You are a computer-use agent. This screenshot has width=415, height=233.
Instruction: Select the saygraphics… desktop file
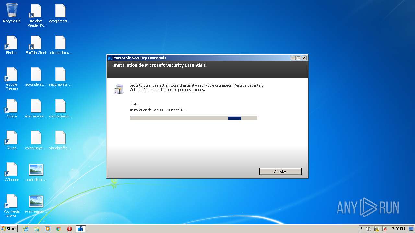coord(60,77)
